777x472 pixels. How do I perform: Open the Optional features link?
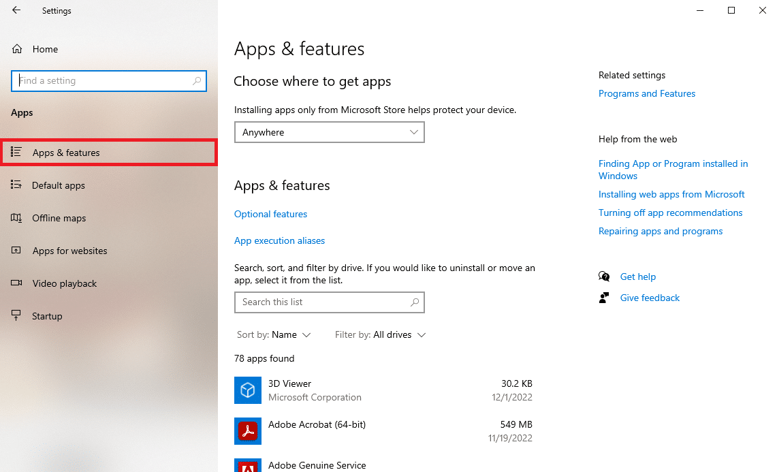click(x=270, y=214)
